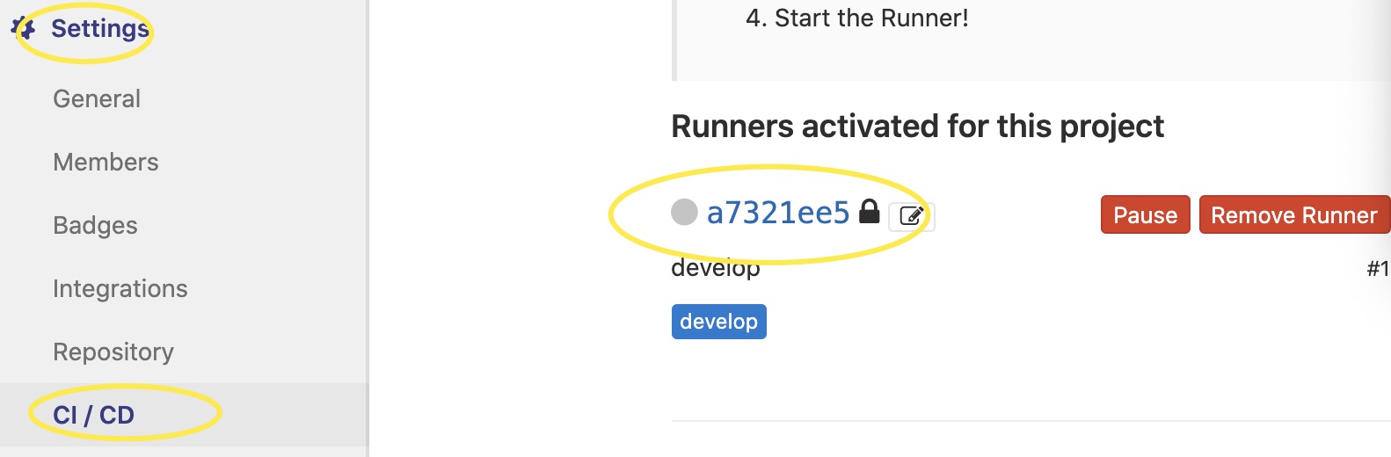Click the blue develop tag badge

tap(718, 322)
